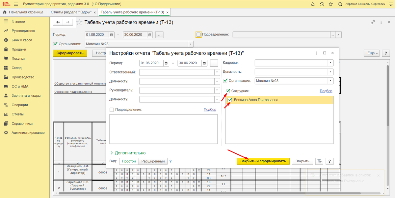Expand Дополнительно section
Screen dimensions: 395x198
(127, 153)
